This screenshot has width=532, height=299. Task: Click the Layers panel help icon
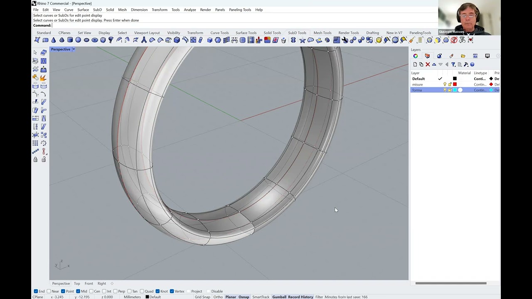[472, 64]
